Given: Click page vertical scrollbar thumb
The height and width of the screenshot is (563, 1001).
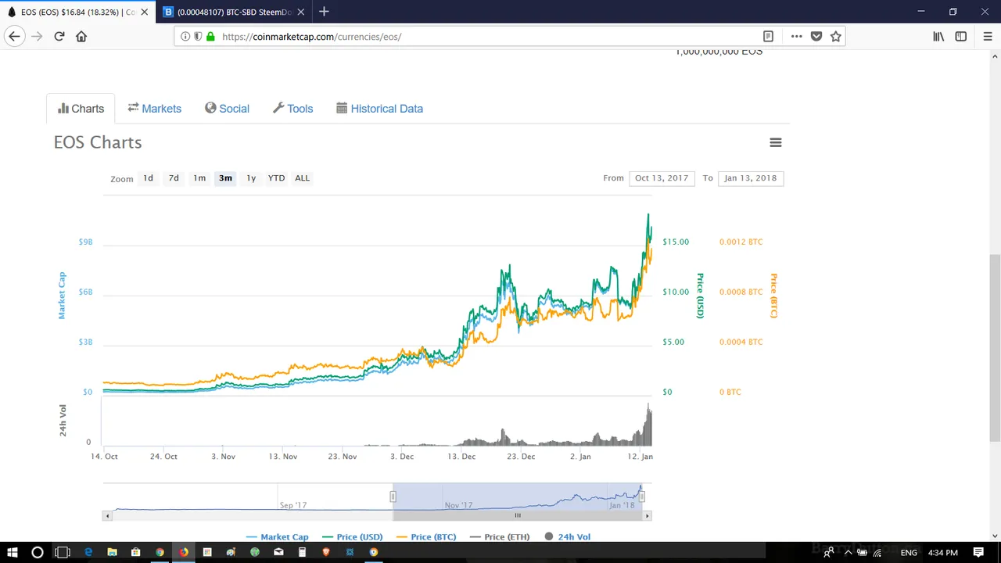Looking at the screenshot, I should [995, 348].
